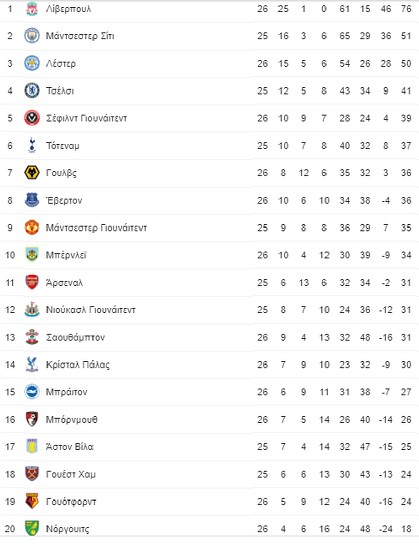The height and width of the screenshot is (546, 419).
Task: Open the Μπράιτον team link
Action: 67,392
